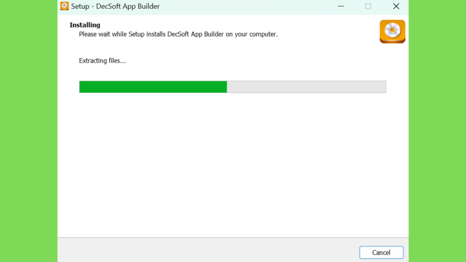Cancel the DecSoft App Builder installation
466x262 pixels.
point(381,252)
